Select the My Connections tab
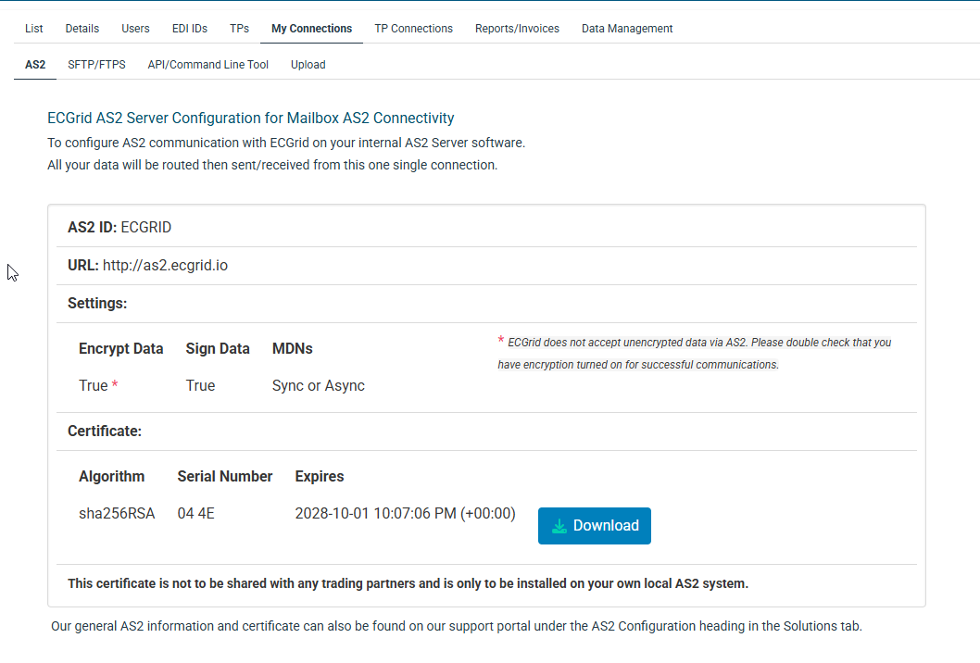Screen dimensions: 980x663 point(311,29)
